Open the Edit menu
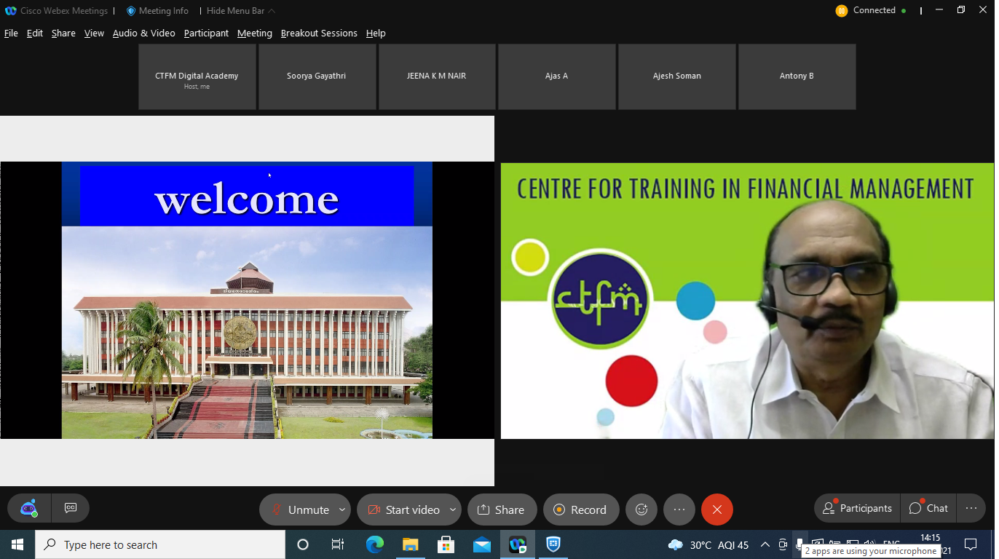 coord(35,33)
